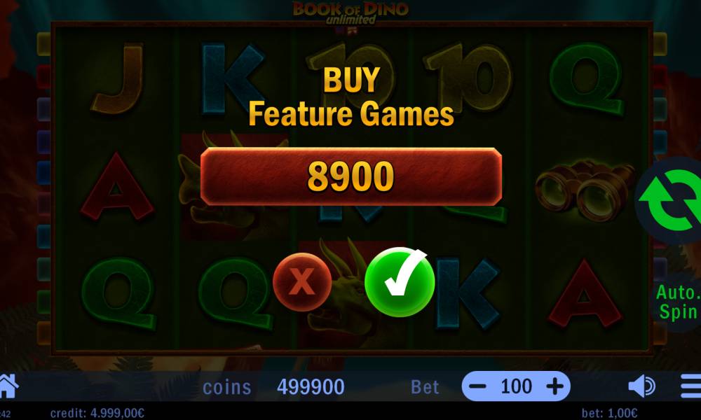Click the 8900 feature price bar
The width and height of the screenshot is (701, 420).
[351, 176]
